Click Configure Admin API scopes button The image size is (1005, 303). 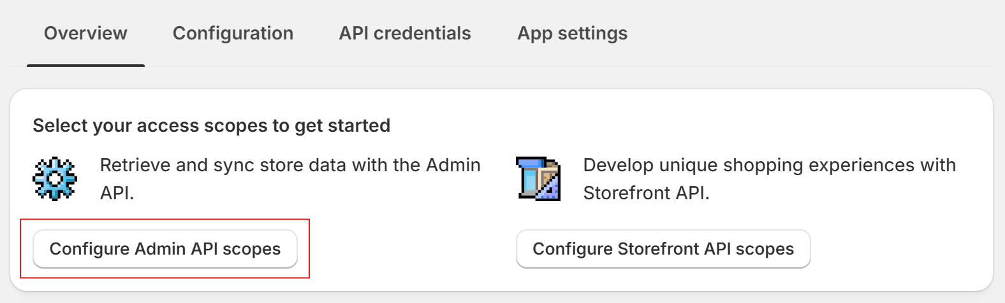165,249
